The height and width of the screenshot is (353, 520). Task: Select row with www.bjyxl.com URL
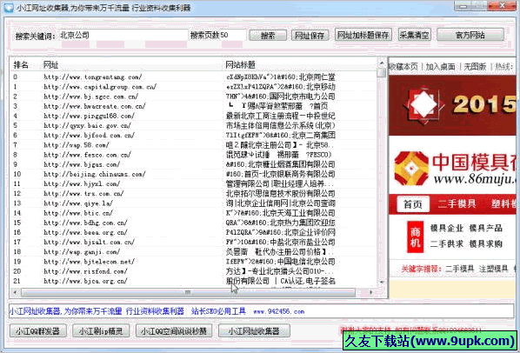[x=194, y=184]
